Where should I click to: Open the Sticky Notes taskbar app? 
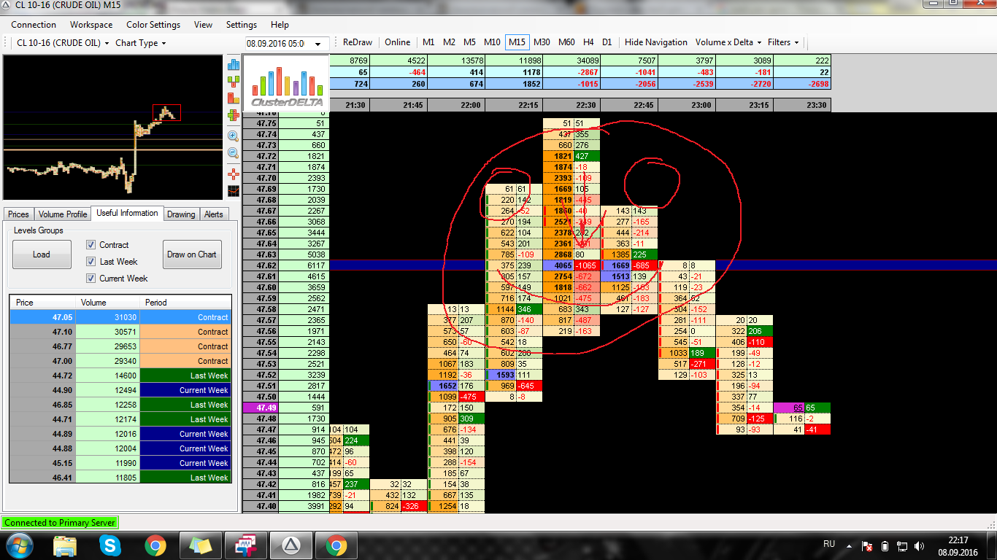pyautogui.click(x=200, y=545)
